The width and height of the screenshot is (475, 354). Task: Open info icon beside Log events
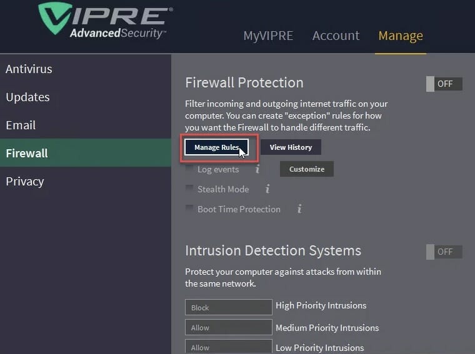pos(257,169)
